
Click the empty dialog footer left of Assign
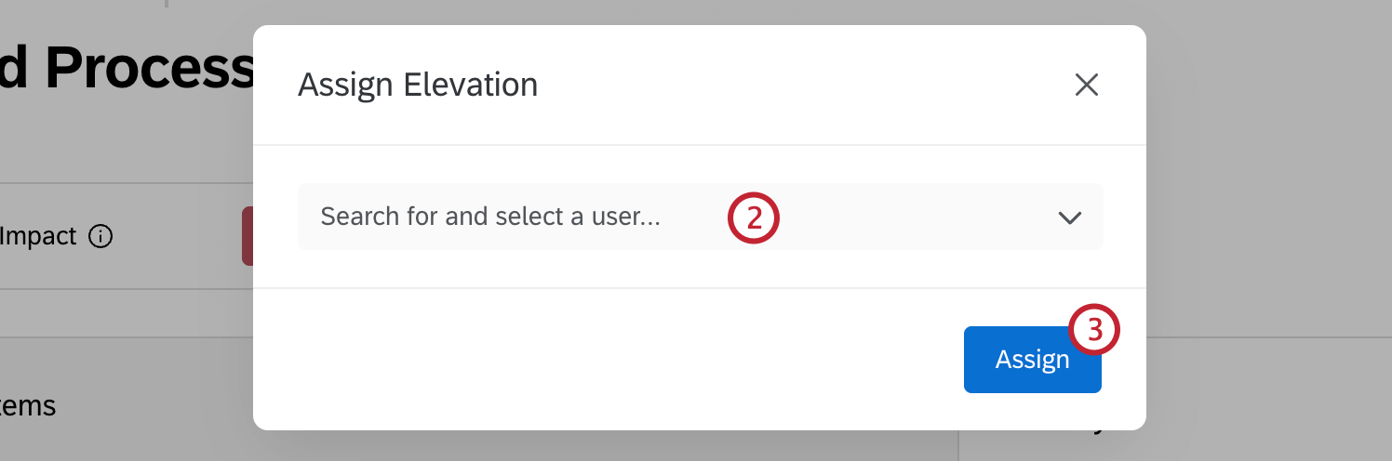coord(605,360)
